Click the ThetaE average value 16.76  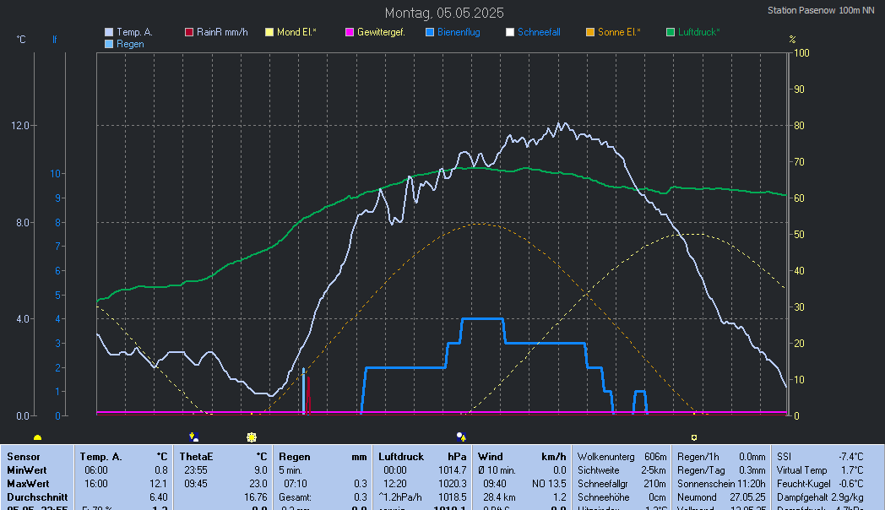tap(256, 497)
